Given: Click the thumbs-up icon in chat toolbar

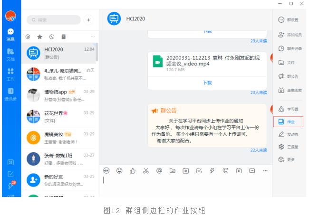Looking at the screenshot, I should click(x=133, y=171).
